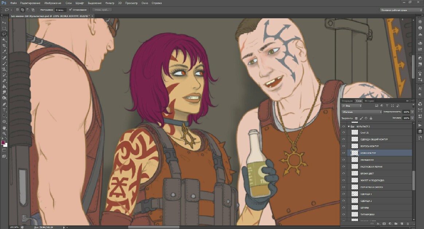Select the Clone Stamp tool
This screenshot has height=229, width=424.
click(x=4, y=69)
